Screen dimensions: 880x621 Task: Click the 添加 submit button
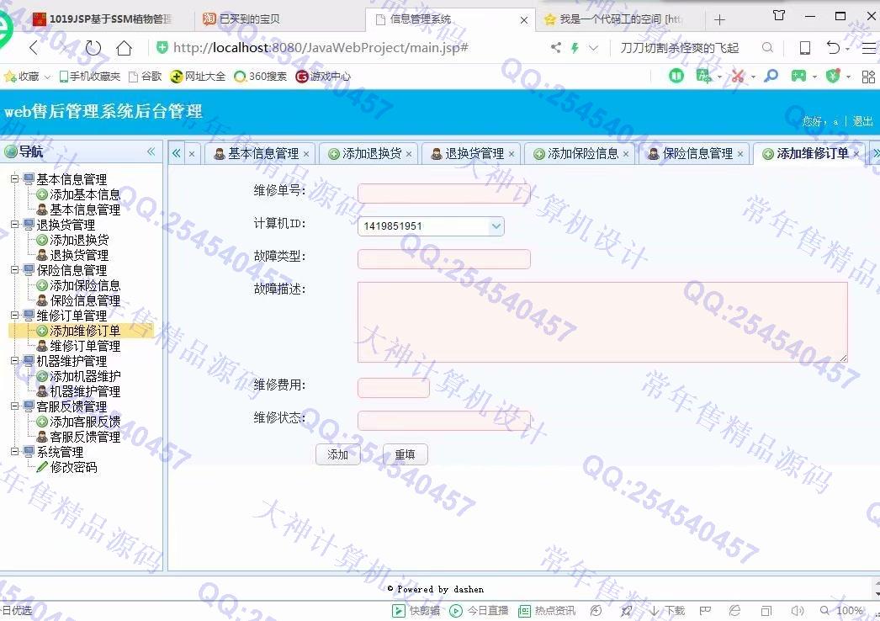pyautogui.click(x=338, y=454)
